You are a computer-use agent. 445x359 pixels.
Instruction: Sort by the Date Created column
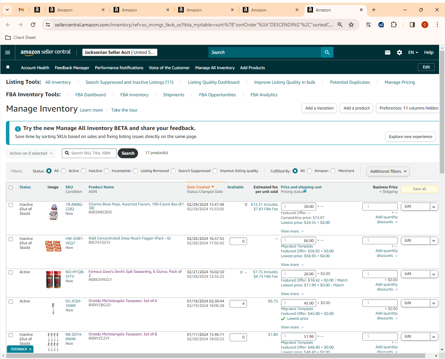click(x=200, y=187)
